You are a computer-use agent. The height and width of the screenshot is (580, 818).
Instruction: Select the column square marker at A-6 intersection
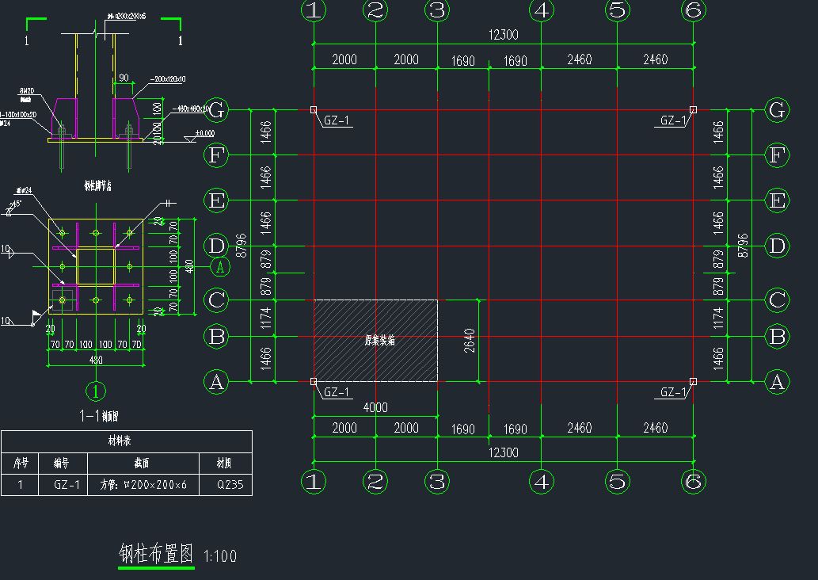pos(694,382)
